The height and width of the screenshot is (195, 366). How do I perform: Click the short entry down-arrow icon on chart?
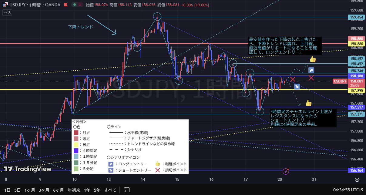point(297,87)
